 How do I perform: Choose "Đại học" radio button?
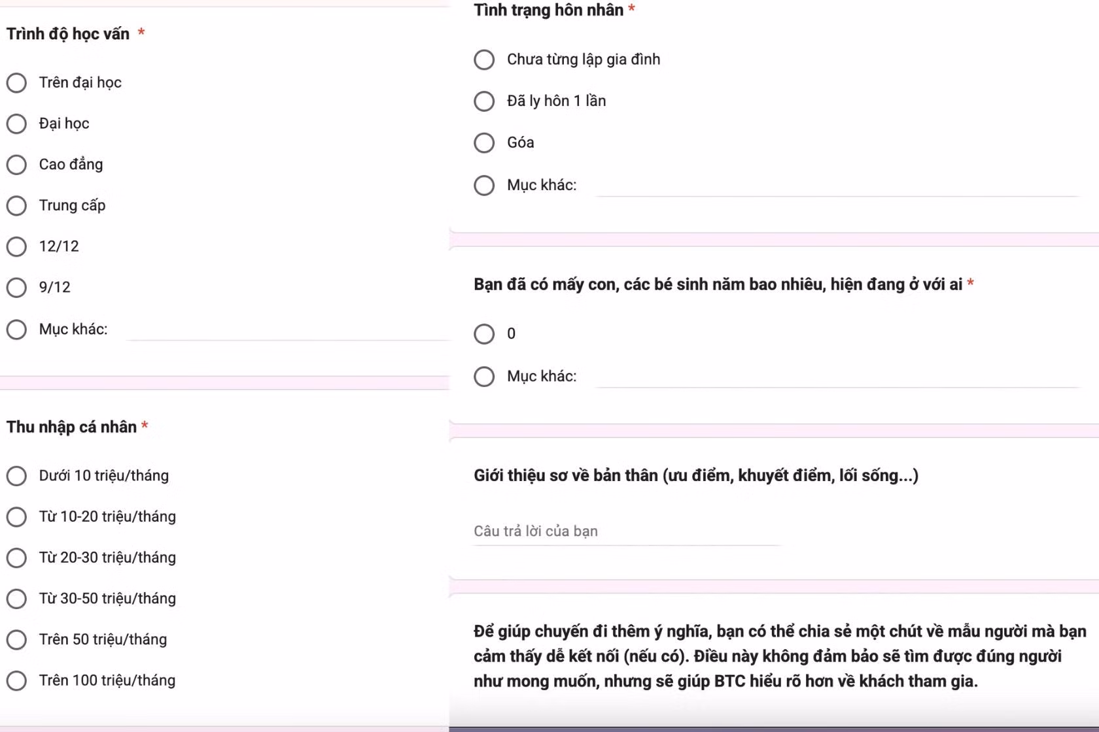coord(16,124)
